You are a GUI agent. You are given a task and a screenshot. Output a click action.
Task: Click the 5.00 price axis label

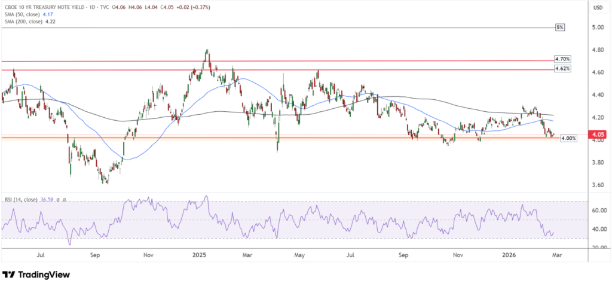click(596, 28)
